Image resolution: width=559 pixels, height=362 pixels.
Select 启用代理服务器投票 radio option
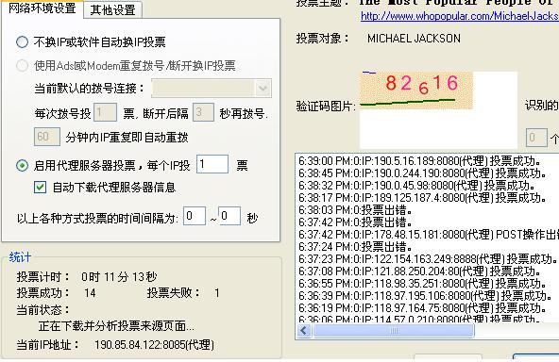[x=22, y=166]
